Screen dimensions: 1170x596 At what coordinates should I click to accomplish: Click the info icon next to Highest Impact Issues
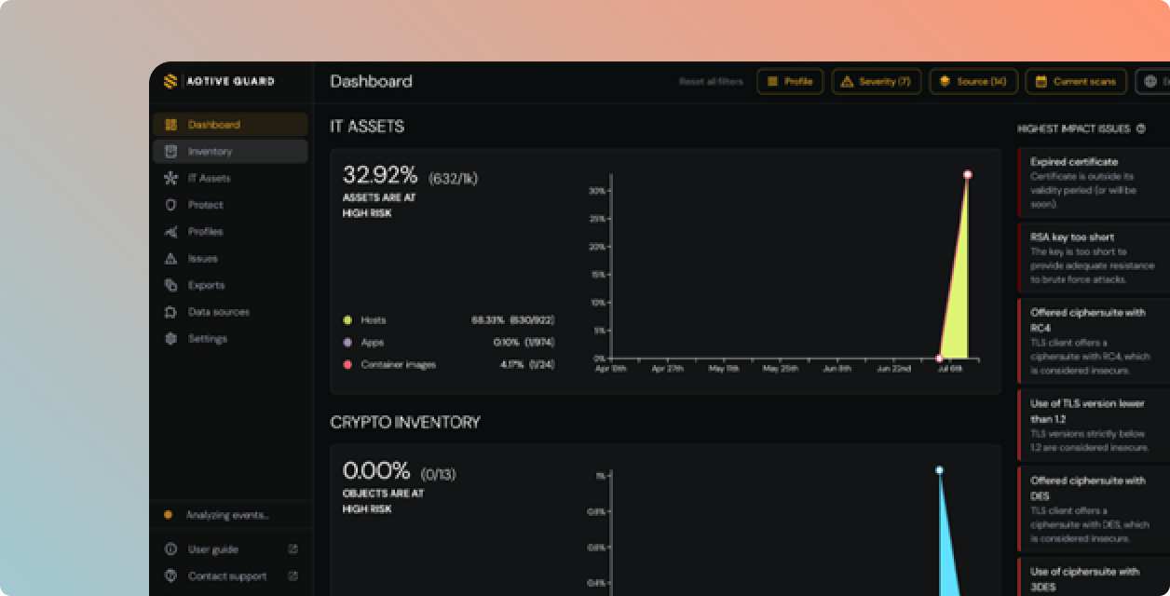(x=1141, y=129)
